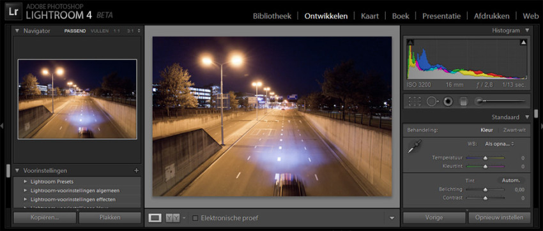Click the Belichting value 0,00
This screenshot has height=231, width=543.
(519, 190)
